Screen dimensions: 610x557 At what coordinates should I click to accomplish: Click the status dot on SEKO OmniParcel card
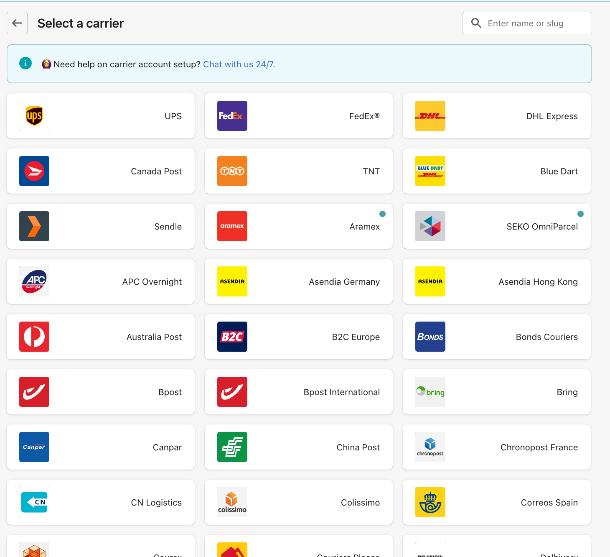tap(580, 214)
